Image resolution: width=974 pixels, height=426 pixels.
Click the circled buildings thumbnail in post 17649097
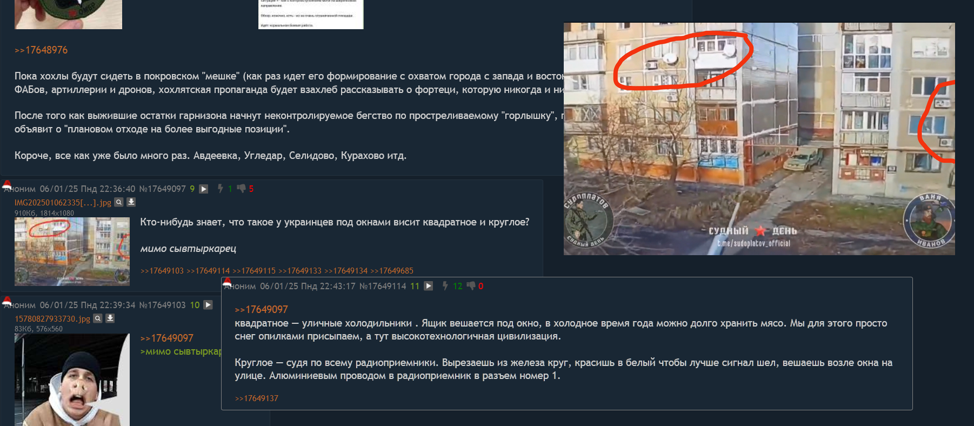(72, 251)
